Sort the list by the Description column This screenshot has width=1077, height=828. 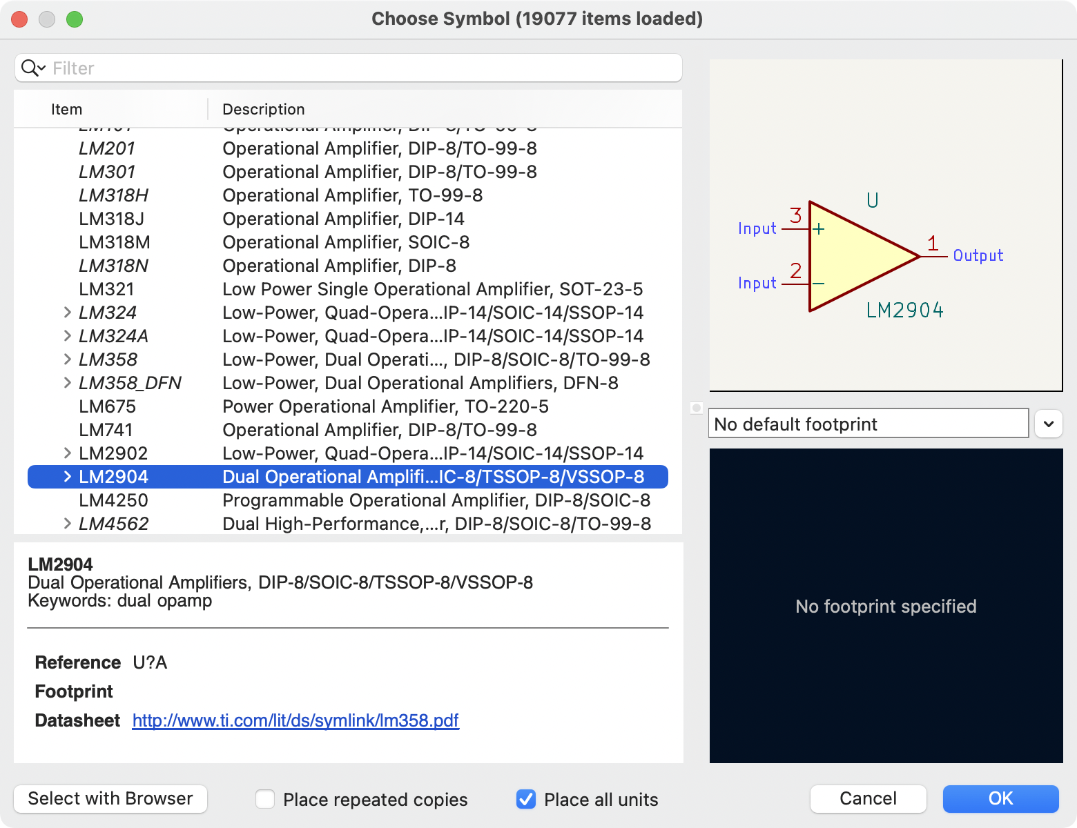click(263, 109)
